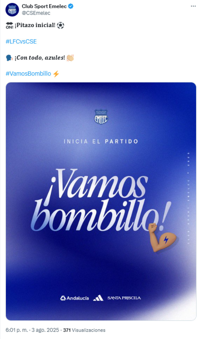Open the 6:01 p. m. 3 ago. 2025 timestamp
This screenshot has height=339, width=202.
tap(32, 330)
